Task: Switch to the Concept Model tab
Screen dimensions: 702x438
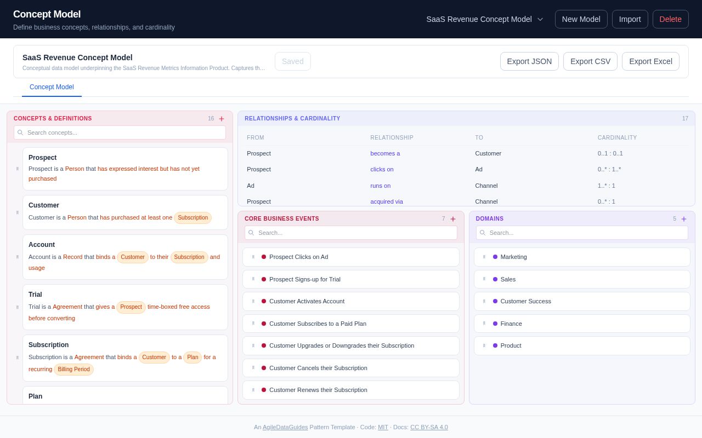Action: coord(52,87)
